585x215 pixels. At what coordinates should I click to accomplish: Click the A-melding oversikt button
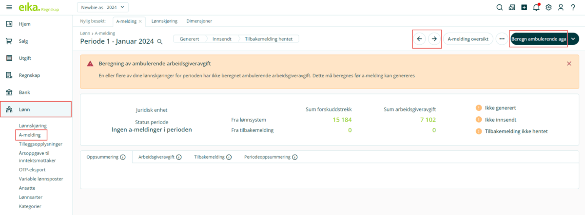468,39
